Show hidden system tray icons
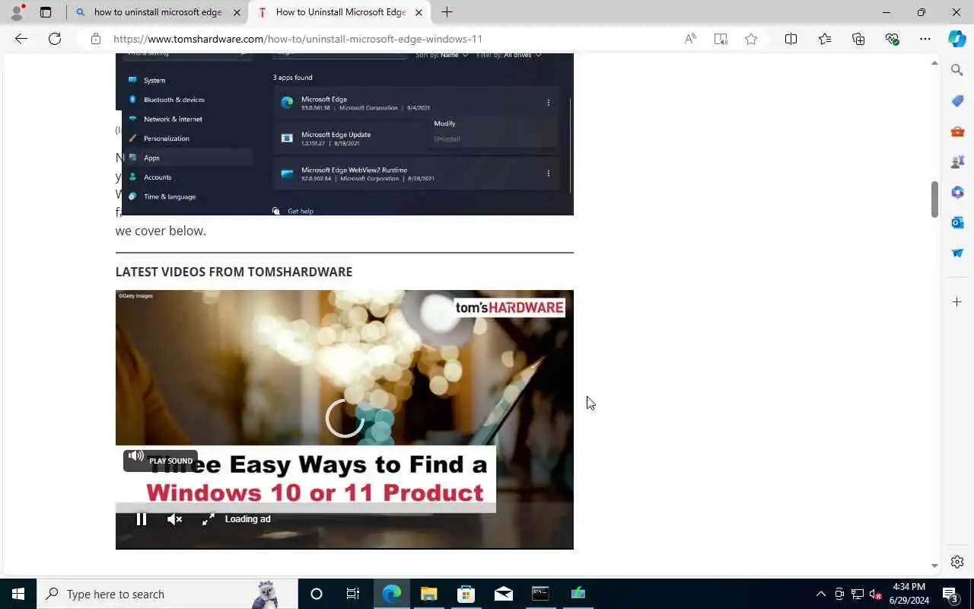The width and height of the screenshot is (974, 609). pyautogui.click(x=820, y=594)
